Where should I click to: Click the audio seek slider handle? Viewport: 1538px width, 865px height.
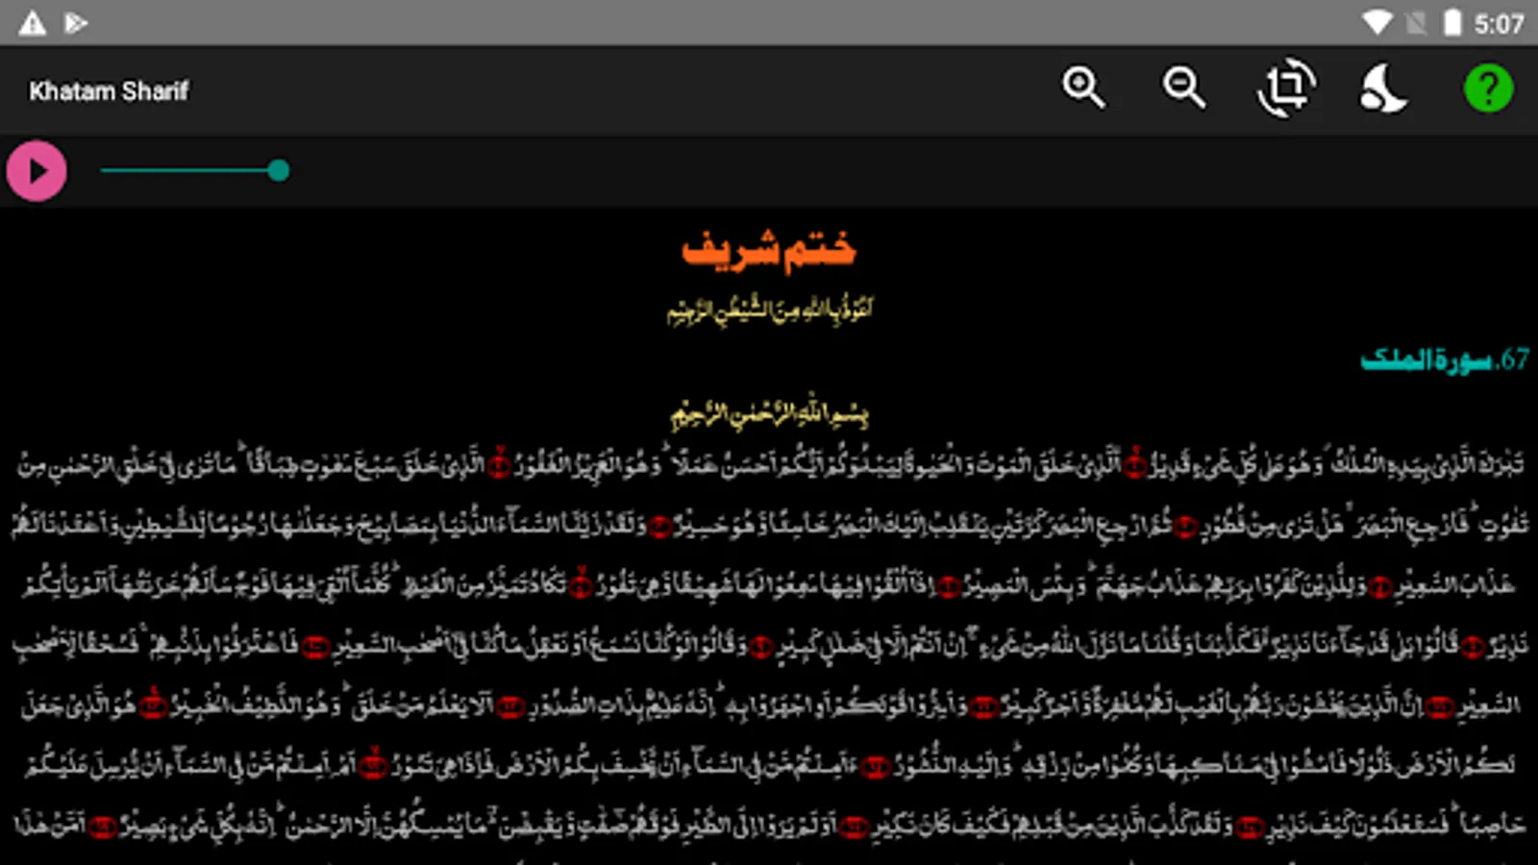click(x=279, y=171)
